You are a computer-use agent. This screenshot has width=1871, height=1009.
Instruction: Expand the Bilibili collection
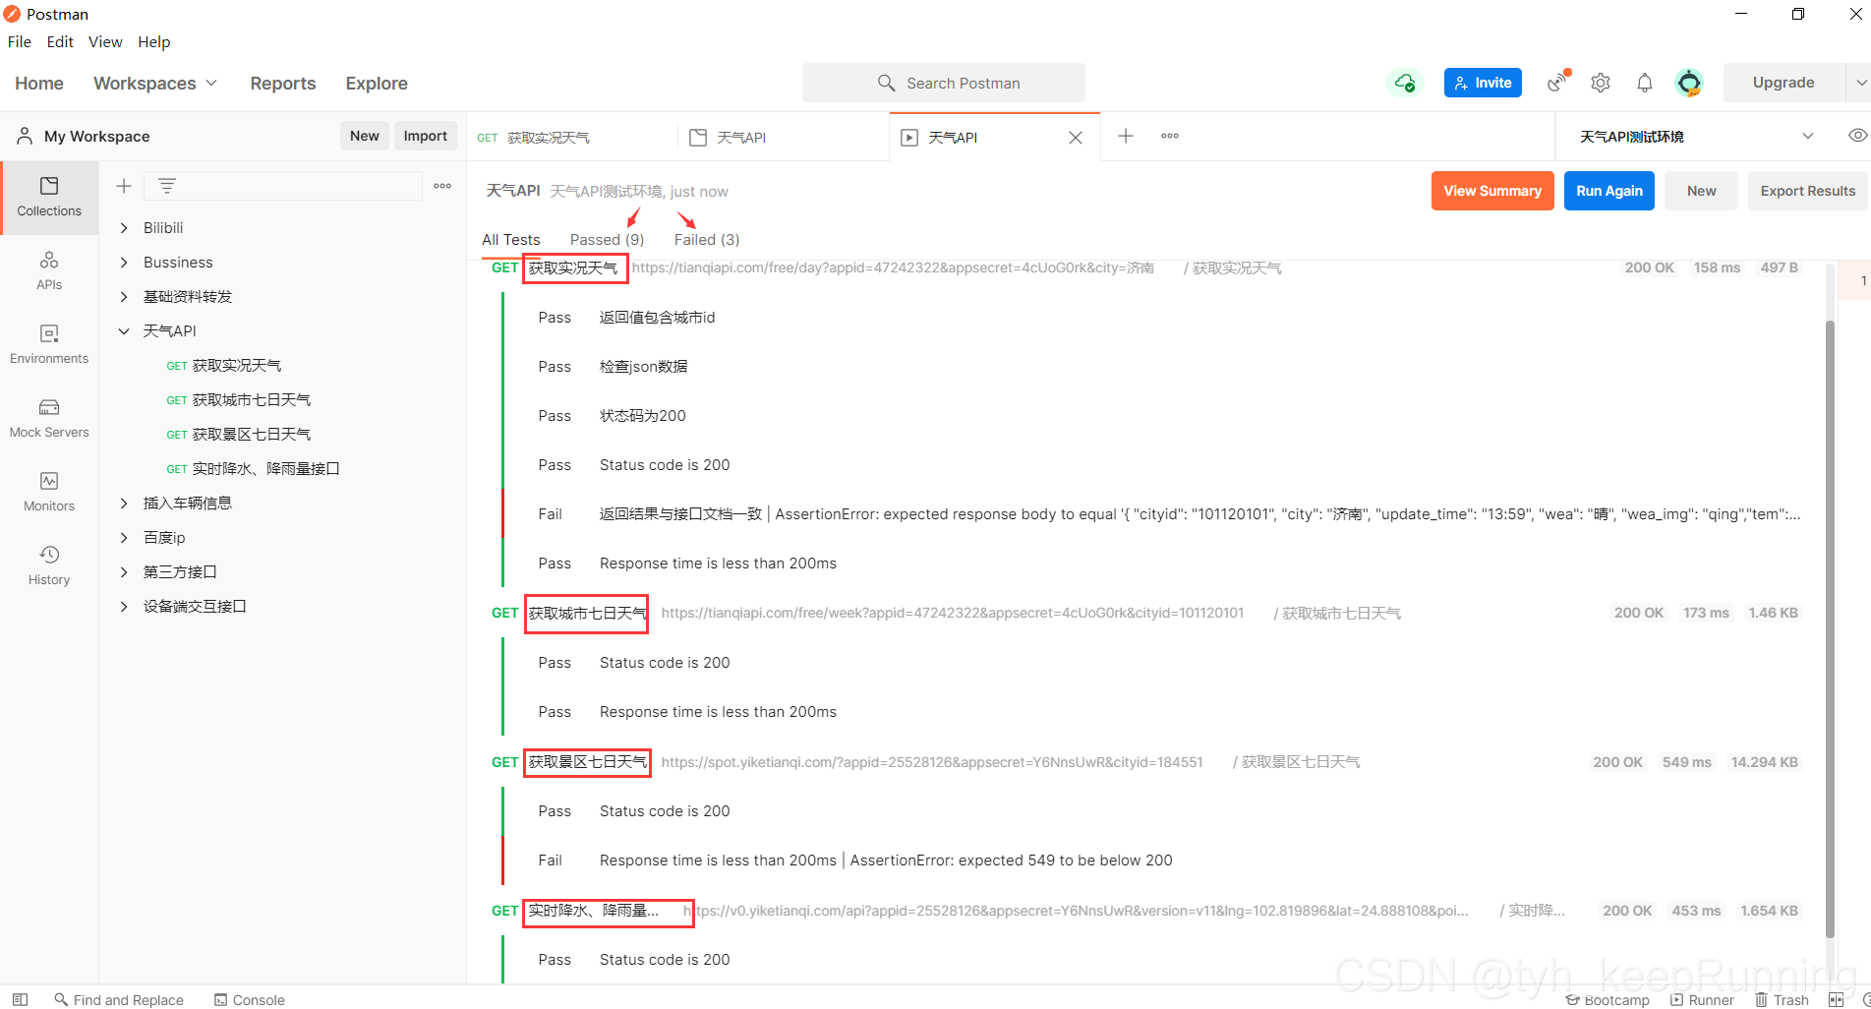click(x=124, y=227)
